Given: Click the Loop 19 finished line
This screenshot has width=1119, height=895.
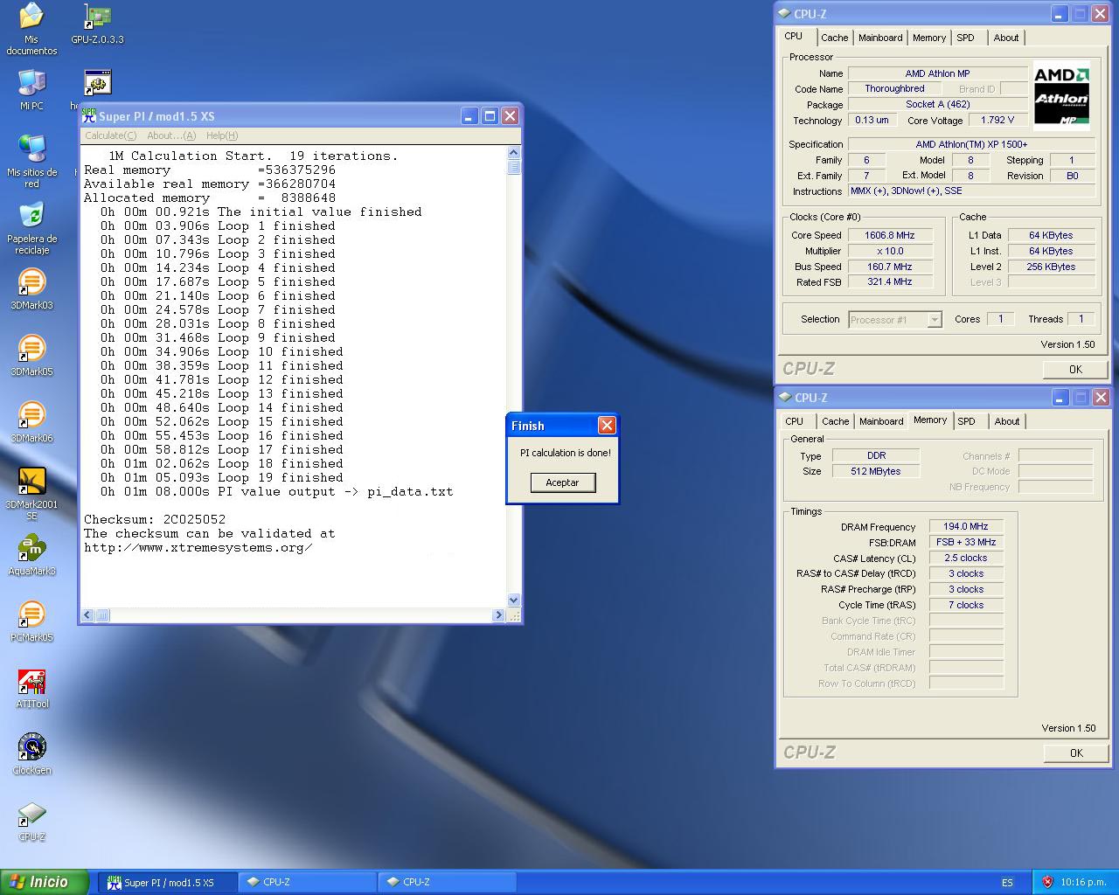Looking at the screenshot, I should tap(222, 477).
